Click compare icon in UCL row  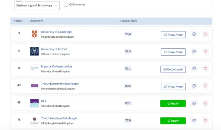point(194,103)
